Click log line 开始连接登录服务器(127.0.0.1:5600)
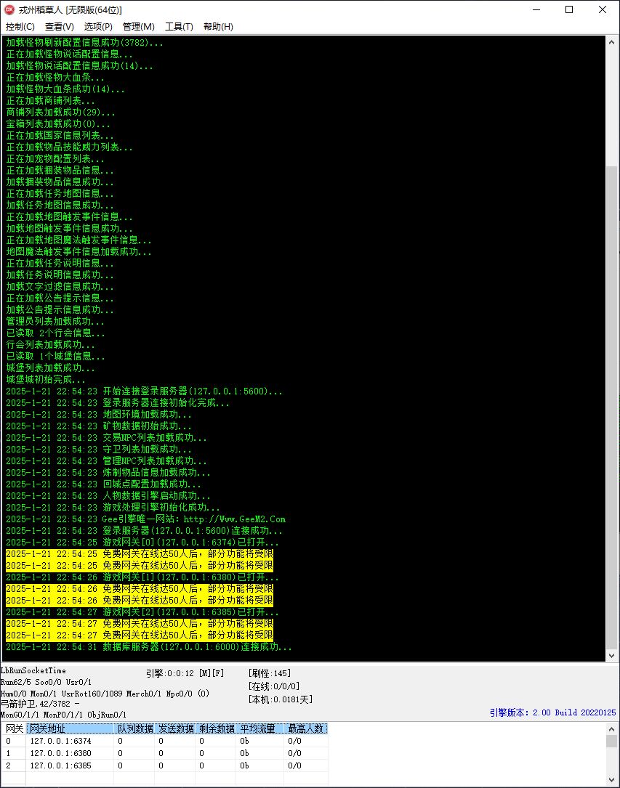 (x=144, y=391)
